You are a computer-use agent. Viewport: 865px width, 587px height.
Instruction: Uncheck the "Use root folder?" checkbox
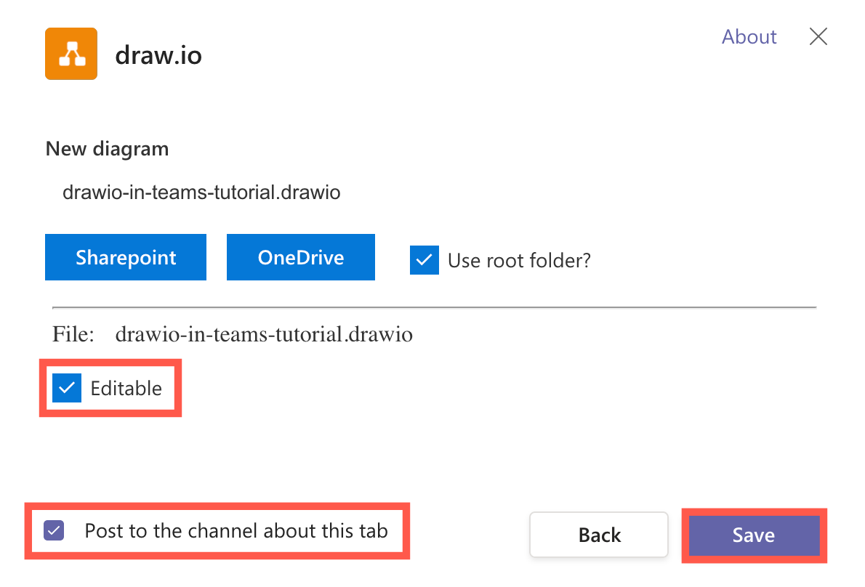425,259
